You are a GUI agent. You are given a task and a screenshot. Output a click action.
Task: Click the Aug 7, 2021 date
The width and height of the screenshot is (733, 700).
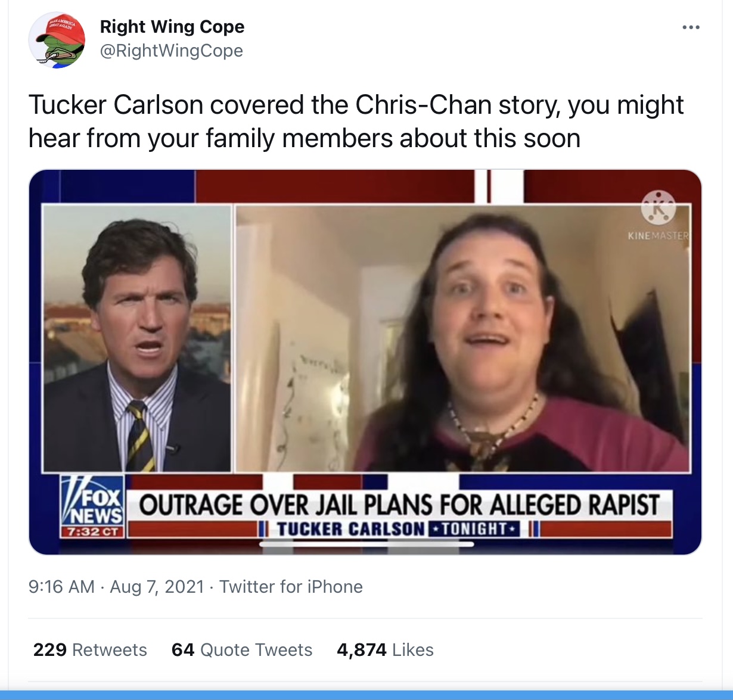(x=157, y=587)
